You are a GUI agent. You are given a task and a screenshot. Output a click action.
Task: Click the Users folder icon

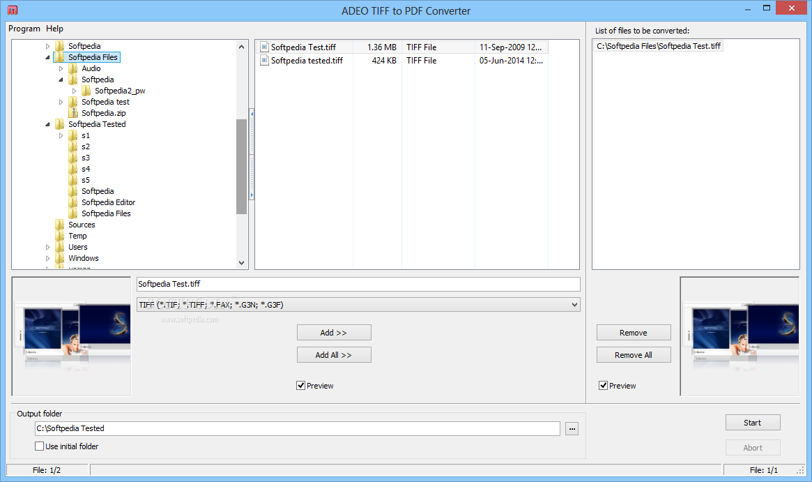click(x=59, y=247)
